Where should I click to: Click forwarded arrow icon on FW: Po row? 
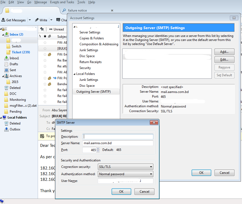[x=55, y=78]
